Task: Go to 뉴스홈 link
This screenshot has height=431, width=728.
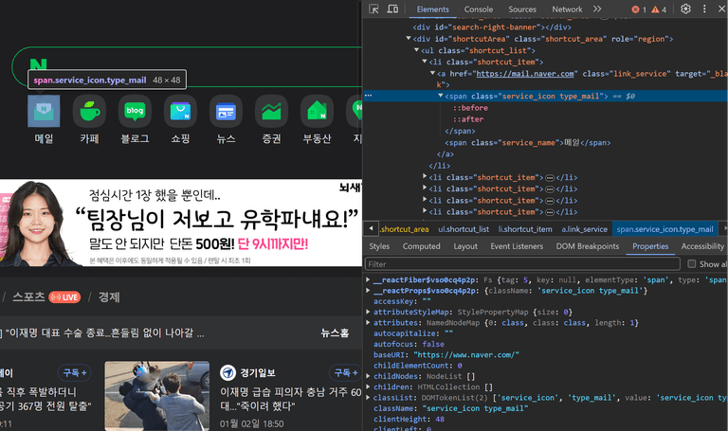Action: [x=335, y=332]
